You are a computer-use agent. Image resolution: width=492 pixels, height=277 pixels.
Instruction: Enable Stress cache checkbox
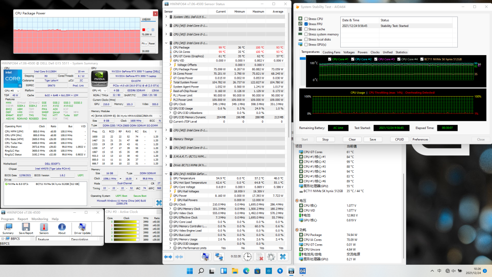pos(306,29)
